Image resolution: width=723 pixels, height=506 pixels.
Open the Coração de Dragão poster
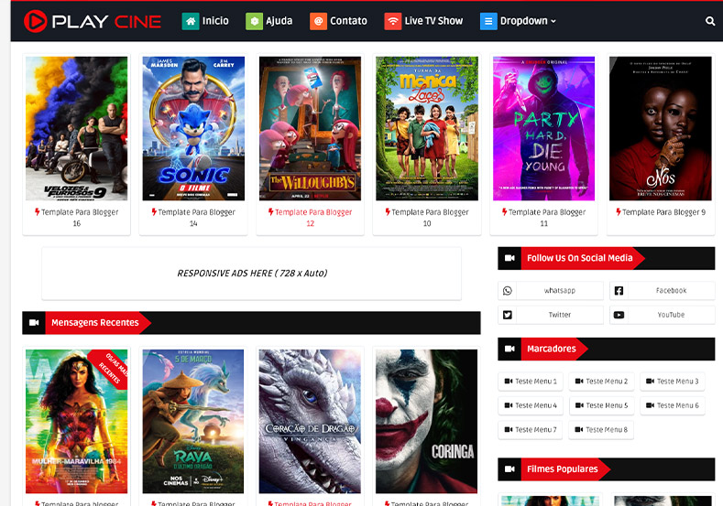click(310, 421)
